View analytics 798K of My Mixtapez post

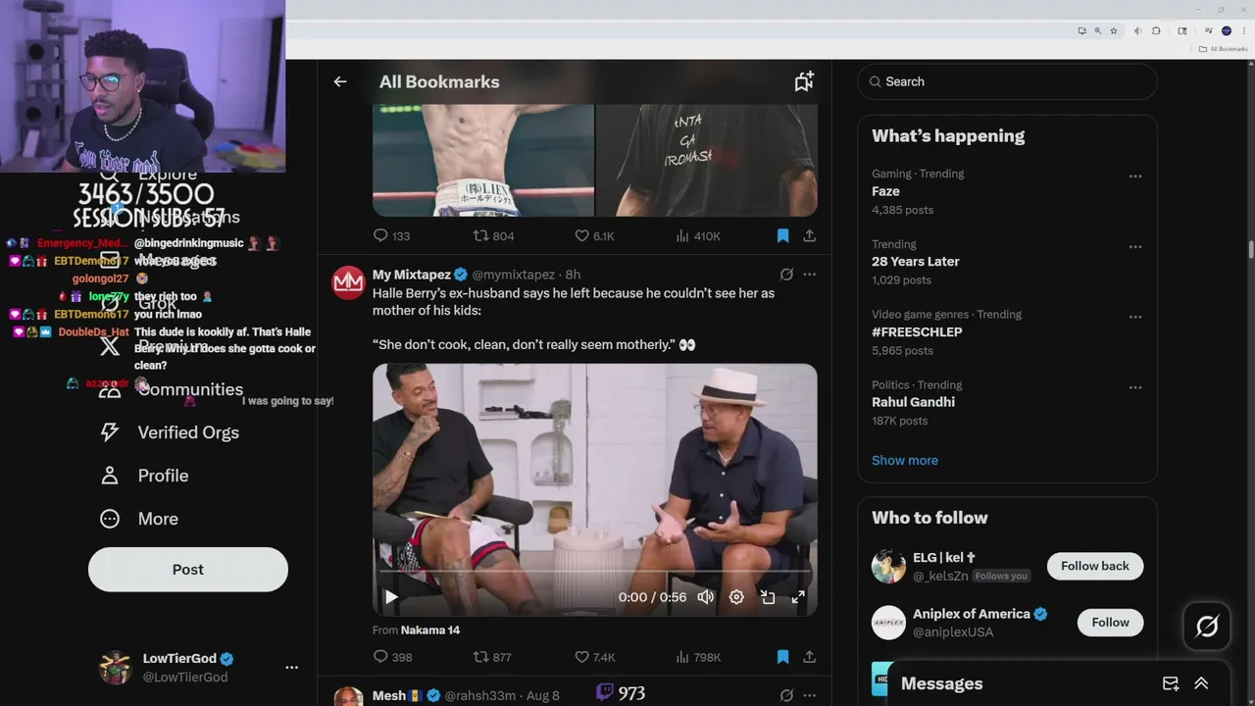[x=698, y=657]
